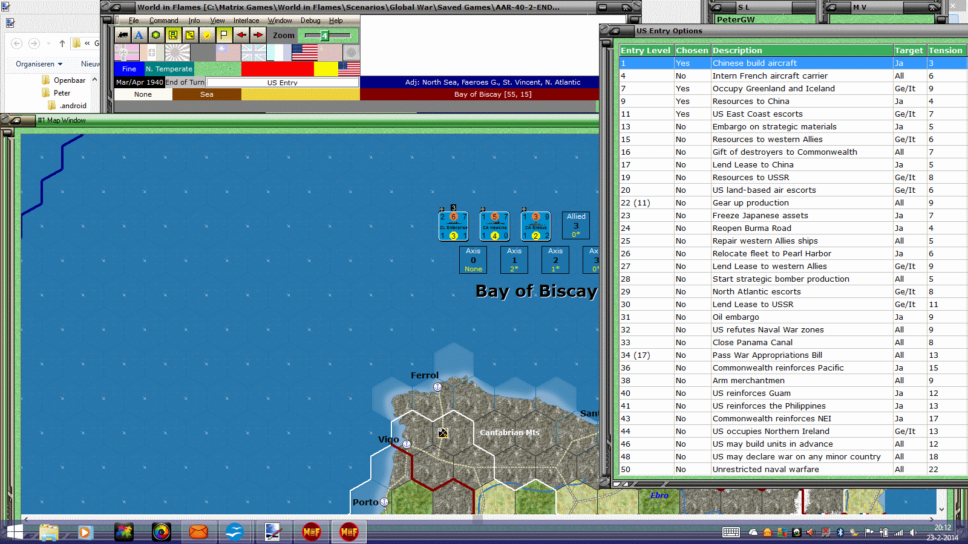This screenshot has height=544, width=968.
Task: Select the USA flag in the country row
Action: (304, 53)
